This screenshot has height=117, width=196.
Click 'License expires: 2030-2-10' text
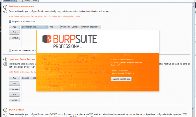122,73
